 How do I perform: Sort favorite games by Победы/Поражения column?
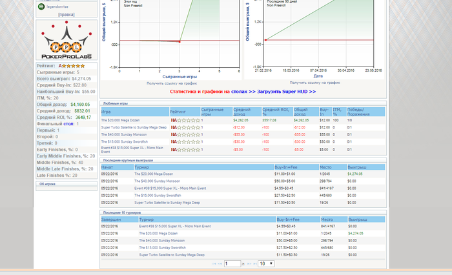click(366, 112)
